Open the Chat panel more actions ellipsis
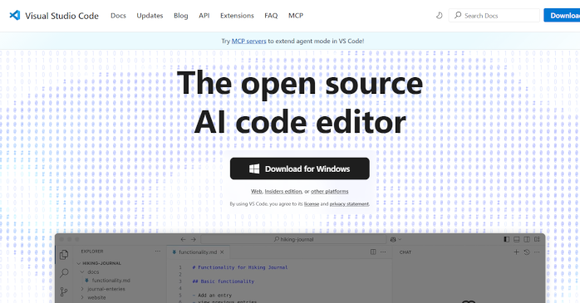 [537, 252]
